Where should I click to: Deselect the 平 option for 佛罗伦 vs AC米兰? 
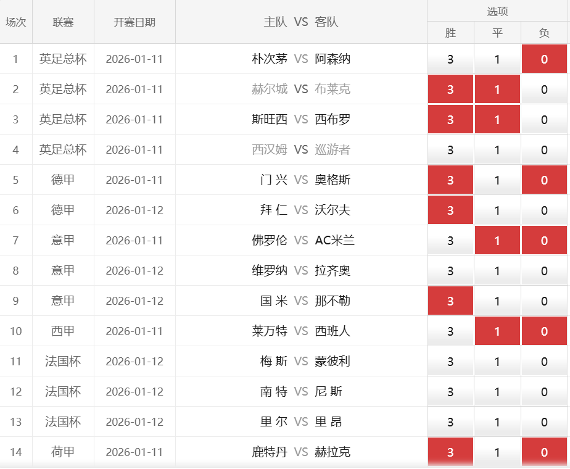(497, 240)
